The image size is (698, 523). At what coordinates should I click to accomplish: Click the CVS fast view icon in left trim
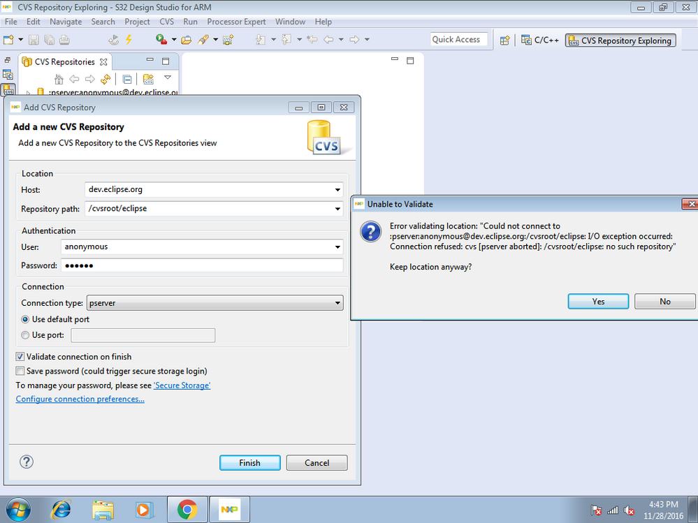[8, 89]
